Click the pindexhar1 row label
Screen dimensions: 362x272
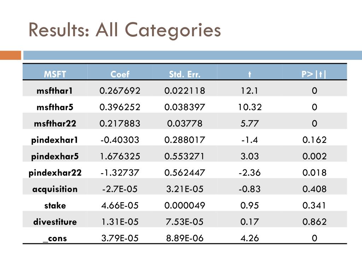(x=55, y=140)
